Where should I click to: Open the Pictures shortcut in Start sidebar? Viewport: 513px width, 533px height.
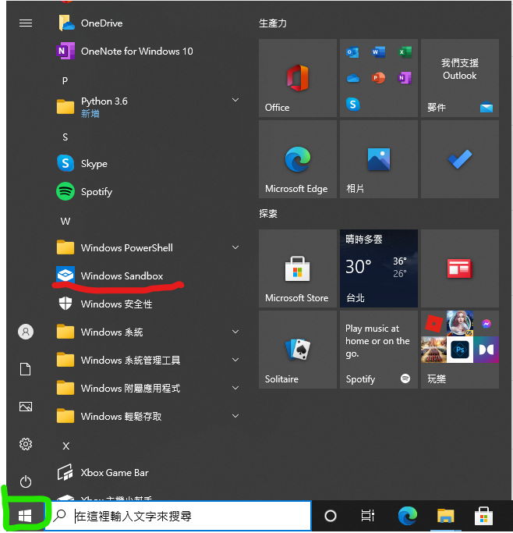(26, 407)
